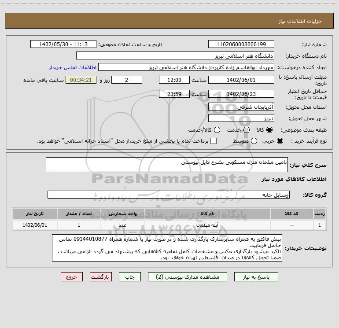Click table cell with date 1402/06/01

pyautogui.click(x=35, y=225)
